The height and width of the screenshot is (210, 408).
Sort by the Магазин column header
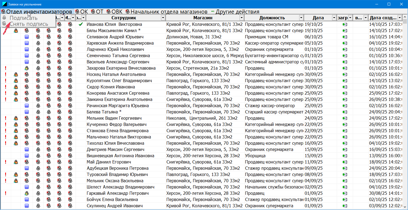point(203,18)
